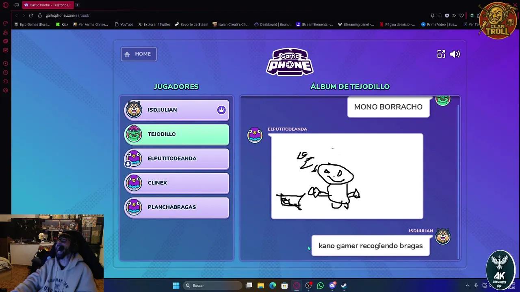Open the tab search menu beside the tabs

click(x=17, y=5)
